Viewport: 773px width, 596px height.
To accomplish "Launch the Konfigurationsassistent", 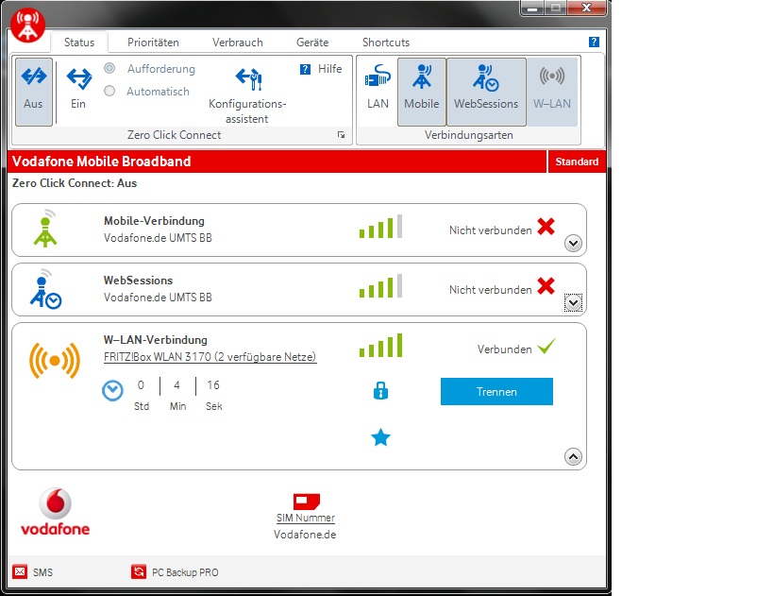I will 247,95.
